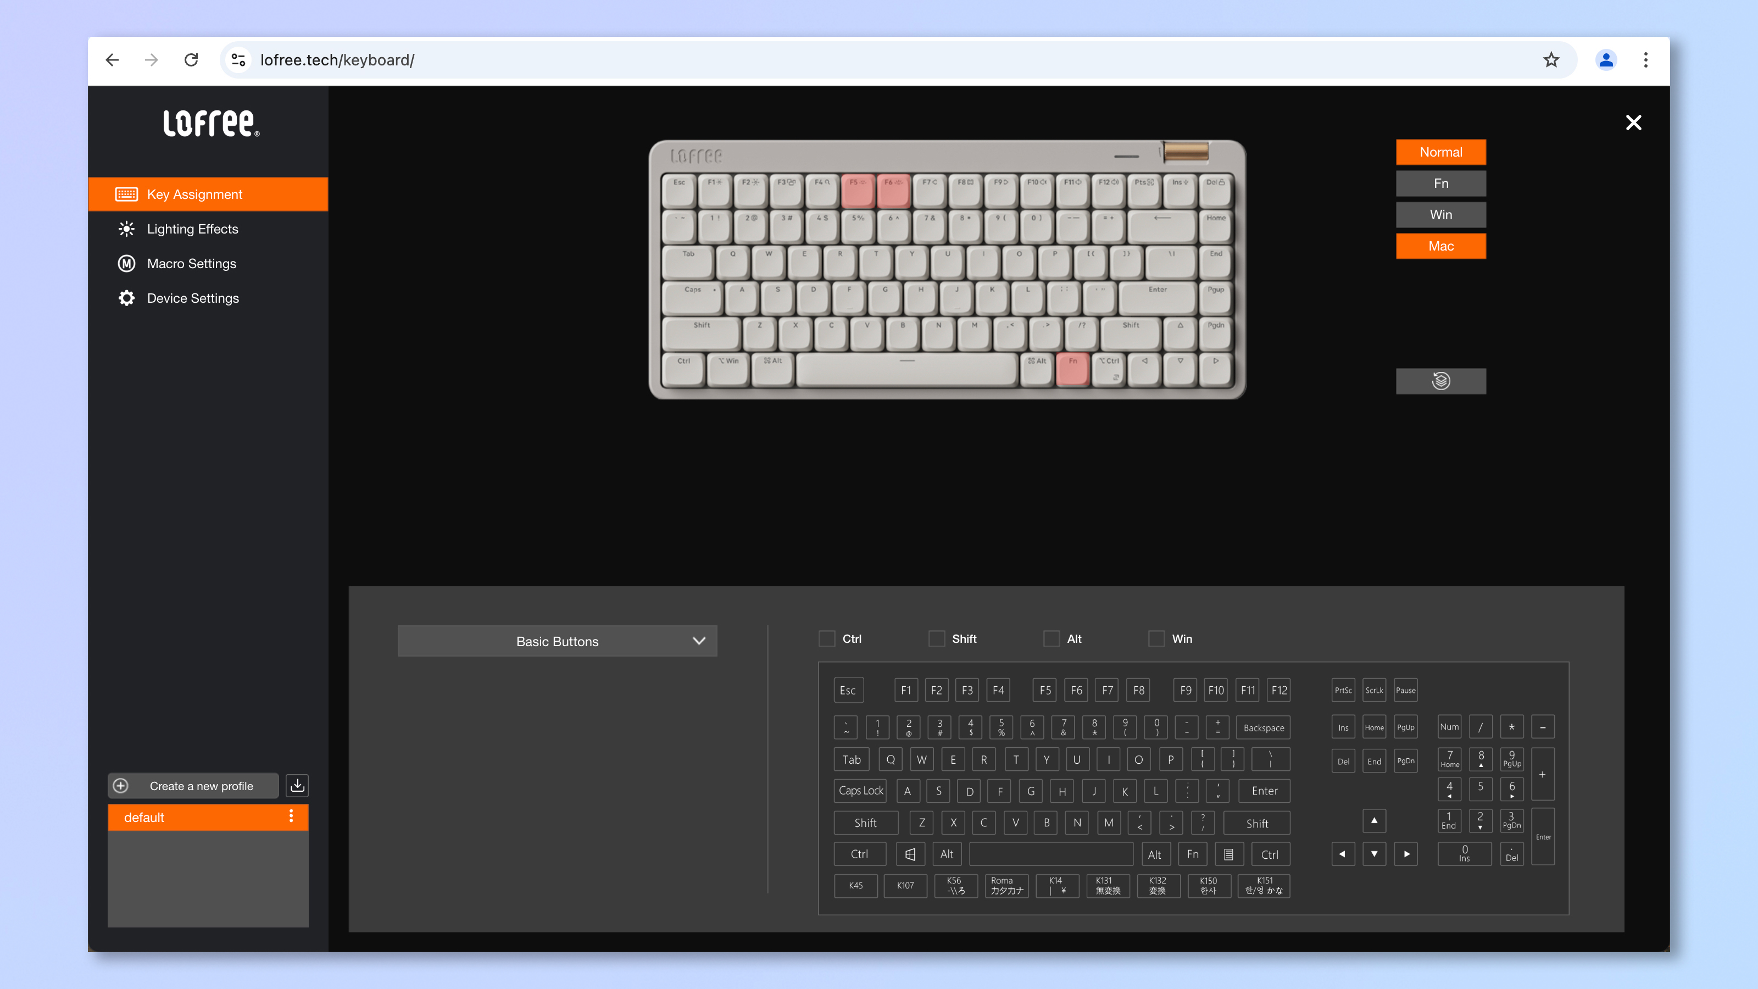The width and height of the screenshot is (1758, 989).
Task: Click the Windows logo key in virtual keyboard
Action: [x=910, y=854]
